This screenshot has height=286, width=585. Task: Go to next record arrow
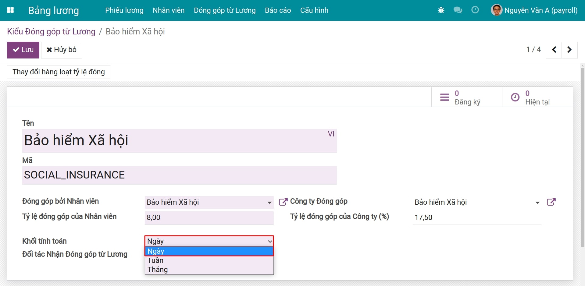pos(569,50)
